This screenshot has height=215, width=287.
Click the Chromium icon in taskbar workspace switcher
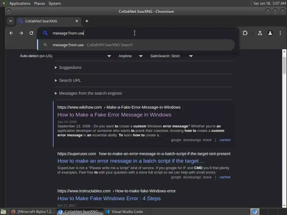pos(255,212)
